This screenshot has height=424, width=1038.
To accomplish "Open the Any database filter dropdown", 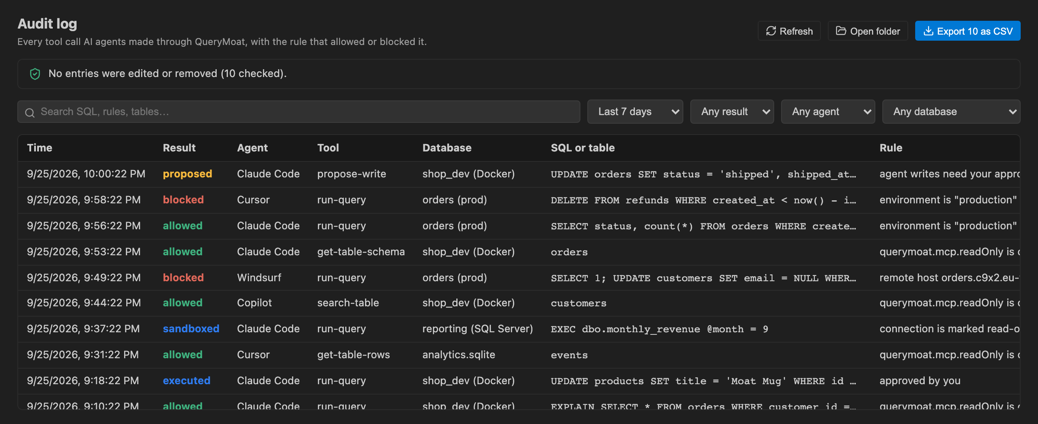I will [x=951, y=112].
